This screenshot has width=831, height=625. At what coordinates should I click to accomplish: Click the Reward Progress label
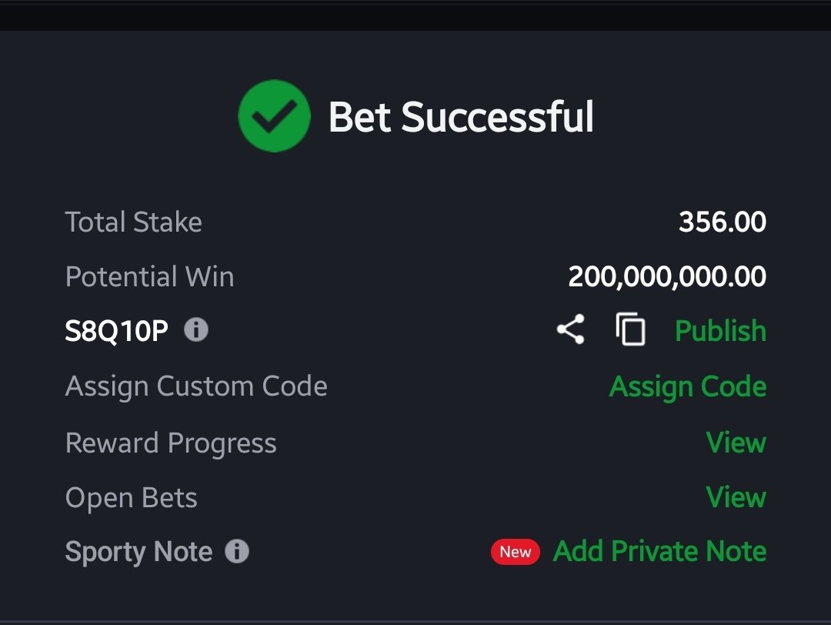click(x=171, y=443)
